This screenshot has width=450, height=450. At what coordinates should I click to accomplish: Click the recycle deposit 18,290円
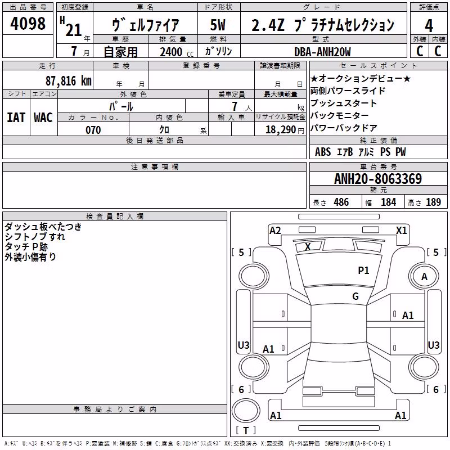(x=285, y=130)
